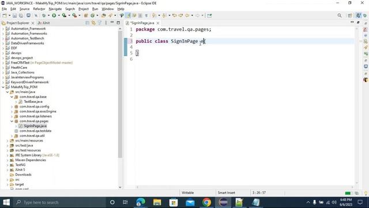The width and height of the screenshot is (369, 208).
Task: Collapse the MakeMyTrip_POM project node
Action: click(3, 87)
